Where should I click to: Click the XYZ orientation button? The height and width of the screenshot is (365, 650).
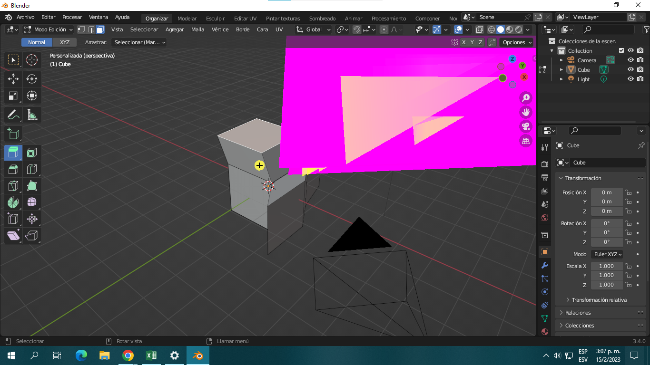(x=65, y=42)
